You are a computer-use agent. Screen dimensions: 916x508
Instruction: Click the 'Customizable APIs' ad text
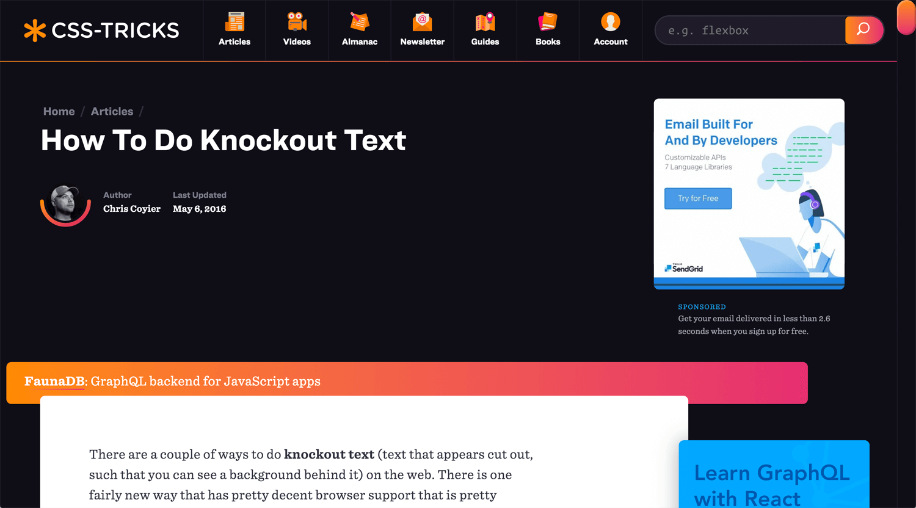click(x=695, y=158)
